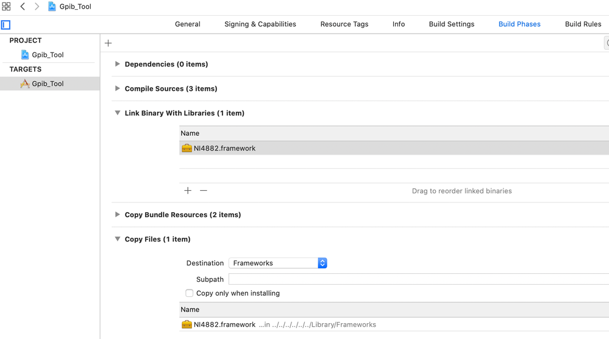
Task: Open the related items grid menu
Action: (x=6, y=6)
